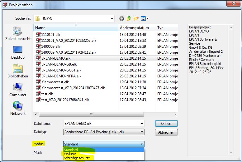The height and width of the screenshot is (162, 242).
Task: Click the right arrow of horizontal scrollbar
Action: pos(175,114)
